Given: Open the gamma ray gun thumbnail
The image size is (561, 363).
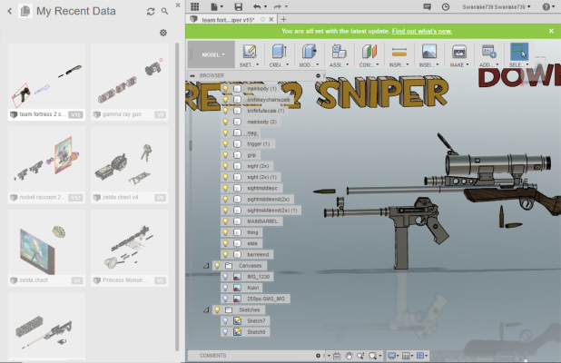Looking at the screenshot, I should (130, 82).
